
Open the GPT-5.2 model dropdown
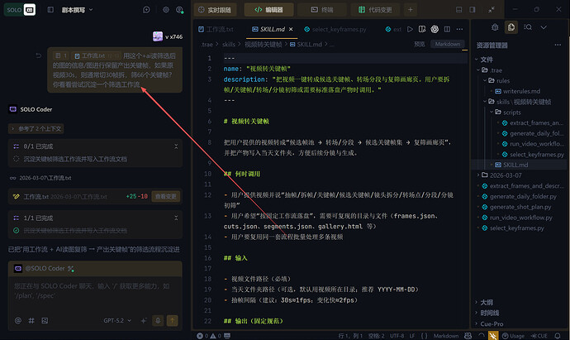point(116,319)
